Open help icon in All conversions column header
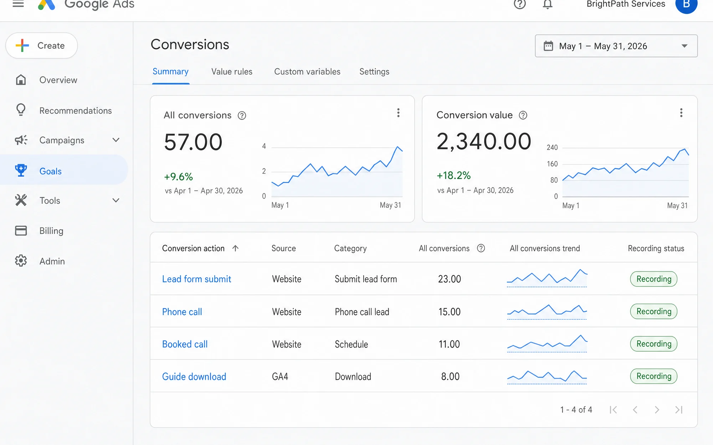 pos(481,248)
